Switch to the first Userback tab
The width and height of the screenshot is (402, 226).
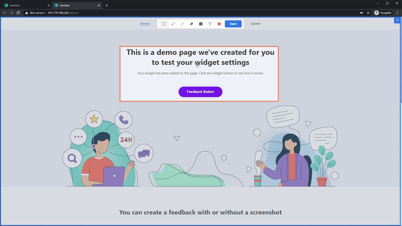pos(25,5)
